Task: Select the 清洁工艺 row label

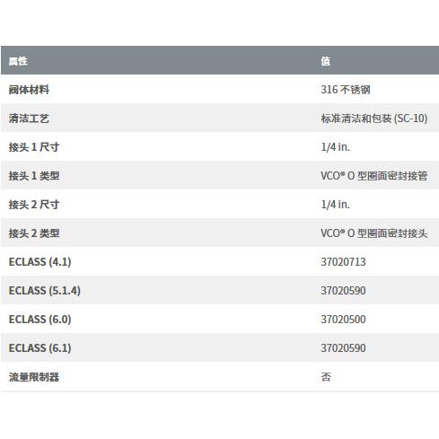Action: 29,119
